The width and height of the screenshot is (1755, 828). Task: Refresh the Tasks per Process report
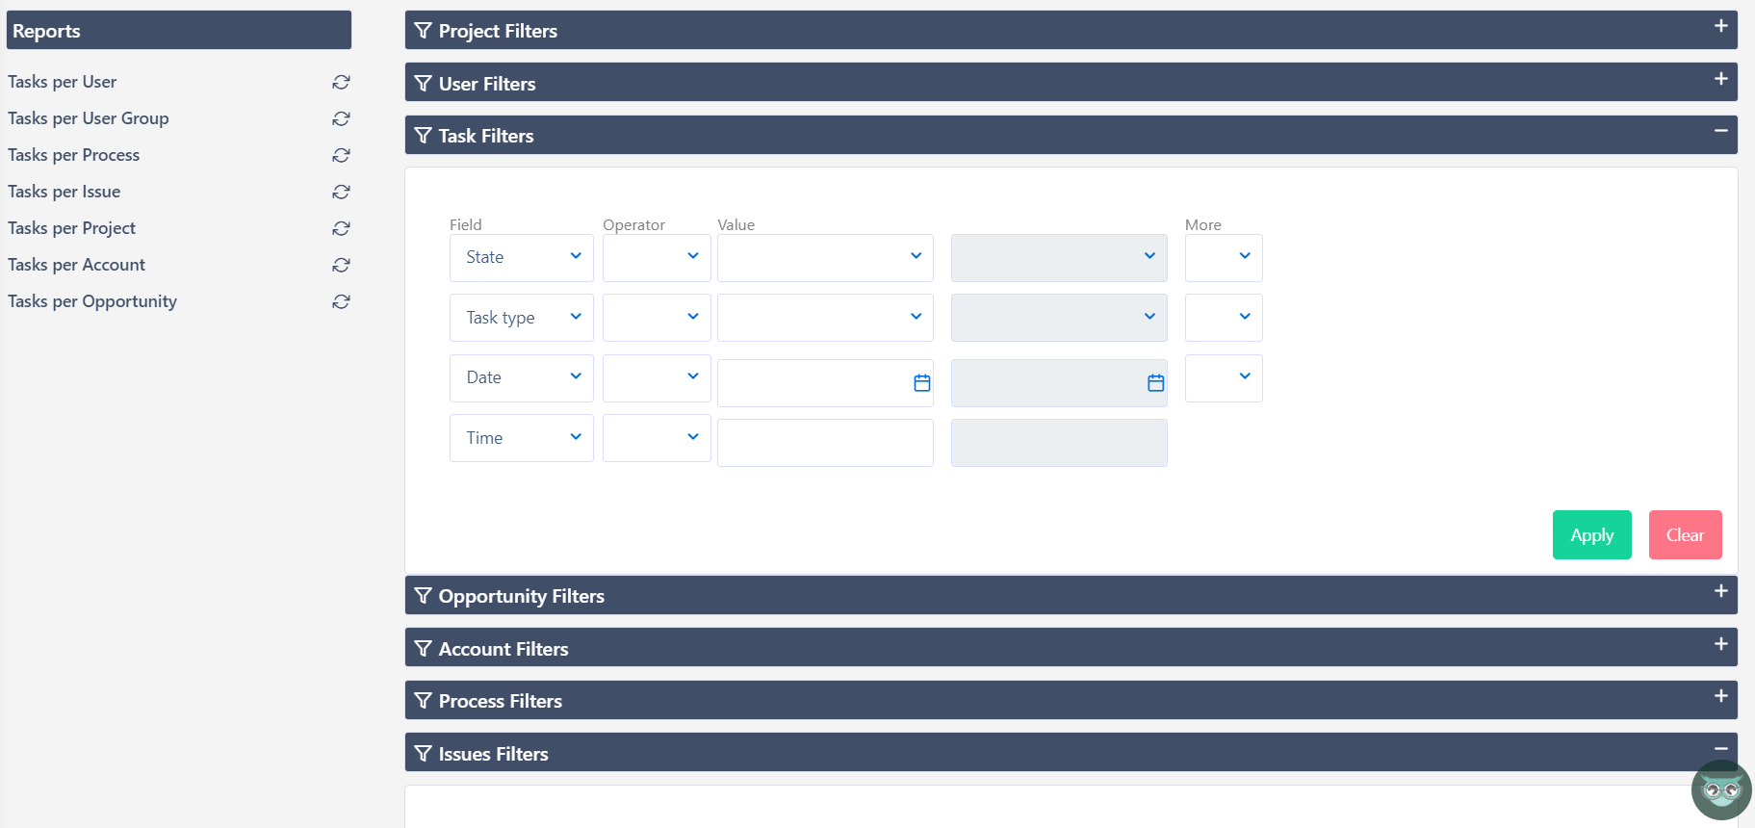coord(341,156)
